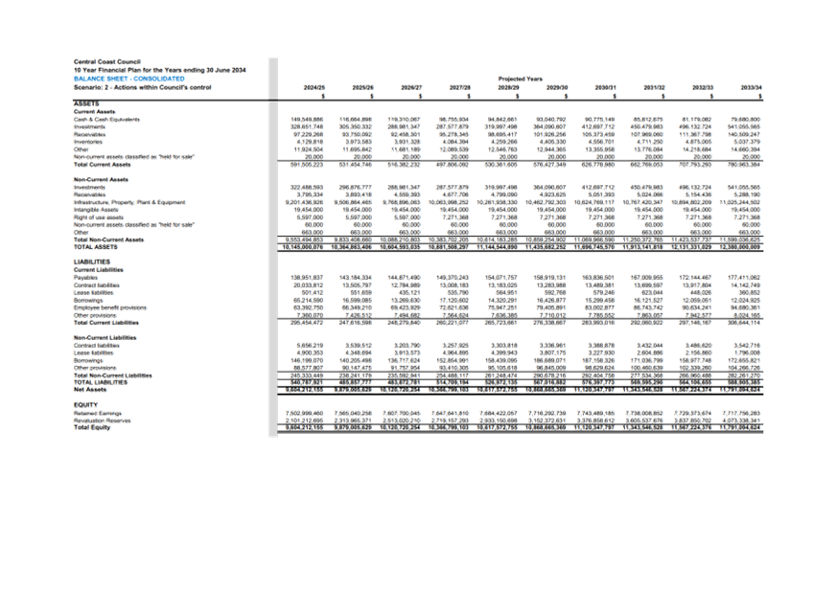Click the '2027/28' column header
The image size is (837, 592).
(460, 87)
